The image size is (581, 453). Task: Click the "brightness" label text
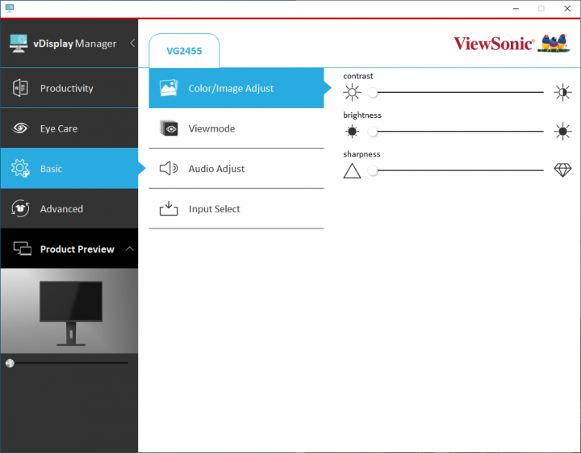coord(362,115)
